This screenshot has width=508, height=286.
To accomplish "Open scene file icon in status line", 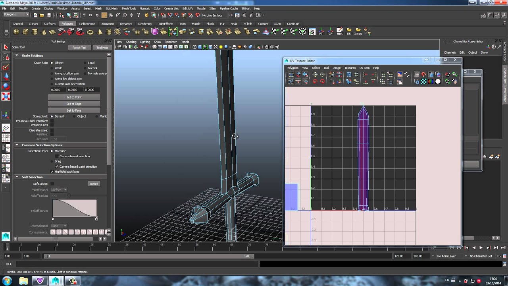I will pos(42,15).
